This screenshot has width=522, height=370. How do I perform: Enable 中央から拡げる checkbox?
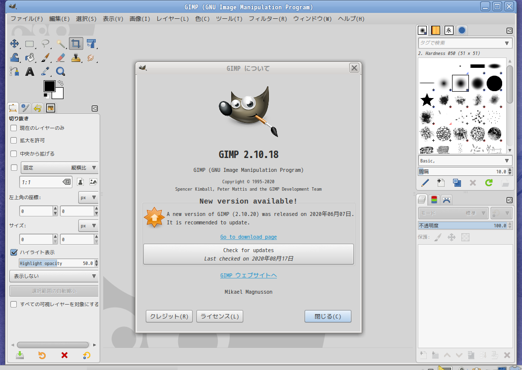(14, 154)
